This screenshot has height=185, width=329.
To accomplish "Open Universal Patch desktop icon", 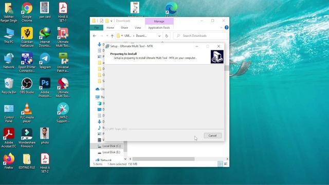I will coord(63,62).
